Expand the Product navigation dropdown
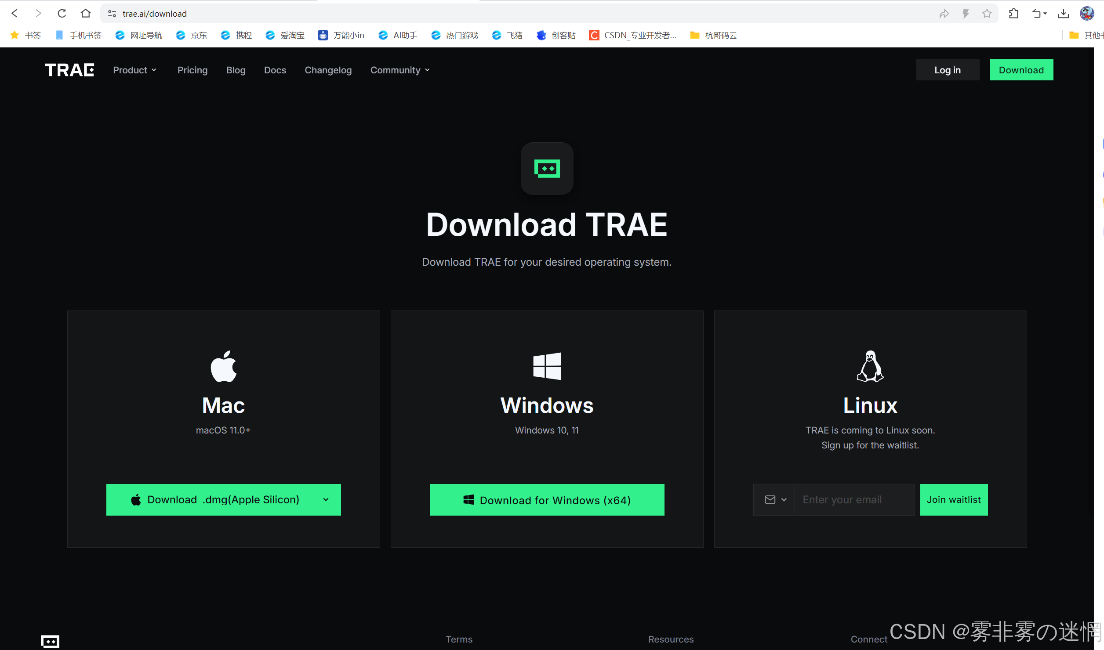Screen dimensions: 1104x650 (134, 70)
